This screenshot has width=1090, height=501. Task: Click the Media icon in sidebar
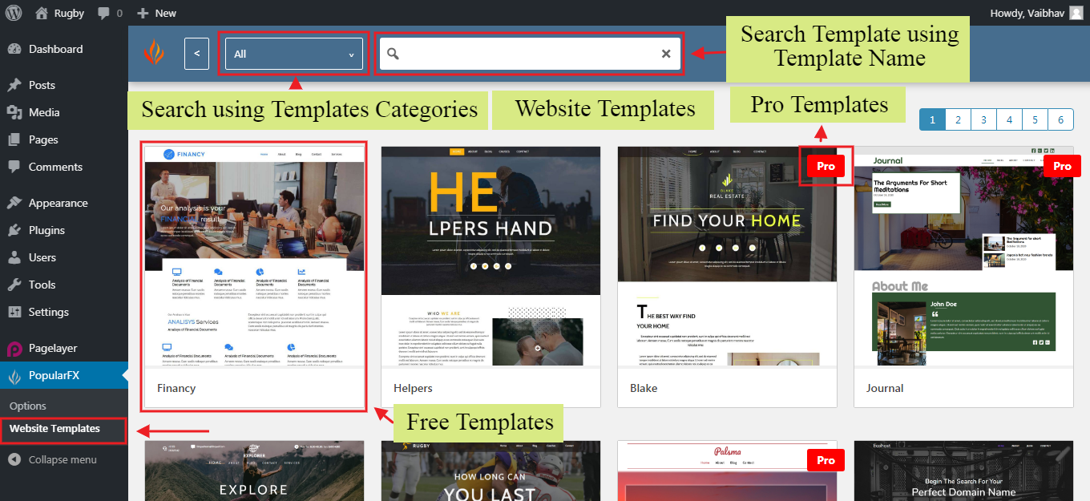[14, 112]
